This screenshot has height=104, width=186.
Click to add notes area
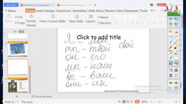point(42,96)
